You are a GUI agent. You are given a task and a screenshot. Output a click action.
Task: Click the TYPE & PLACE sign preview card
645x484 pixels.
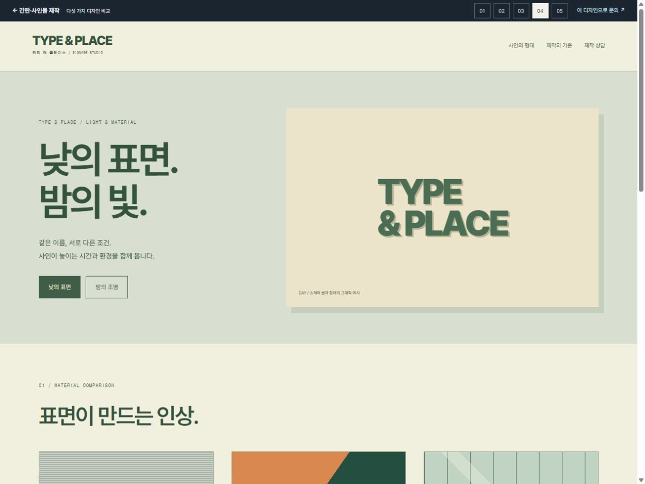(442, 207)
